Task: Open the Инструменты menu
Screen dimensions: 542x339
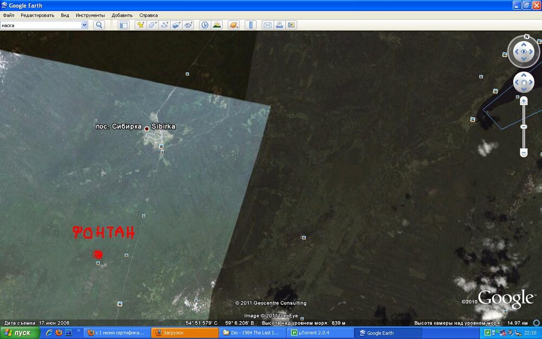Action: 91,15
